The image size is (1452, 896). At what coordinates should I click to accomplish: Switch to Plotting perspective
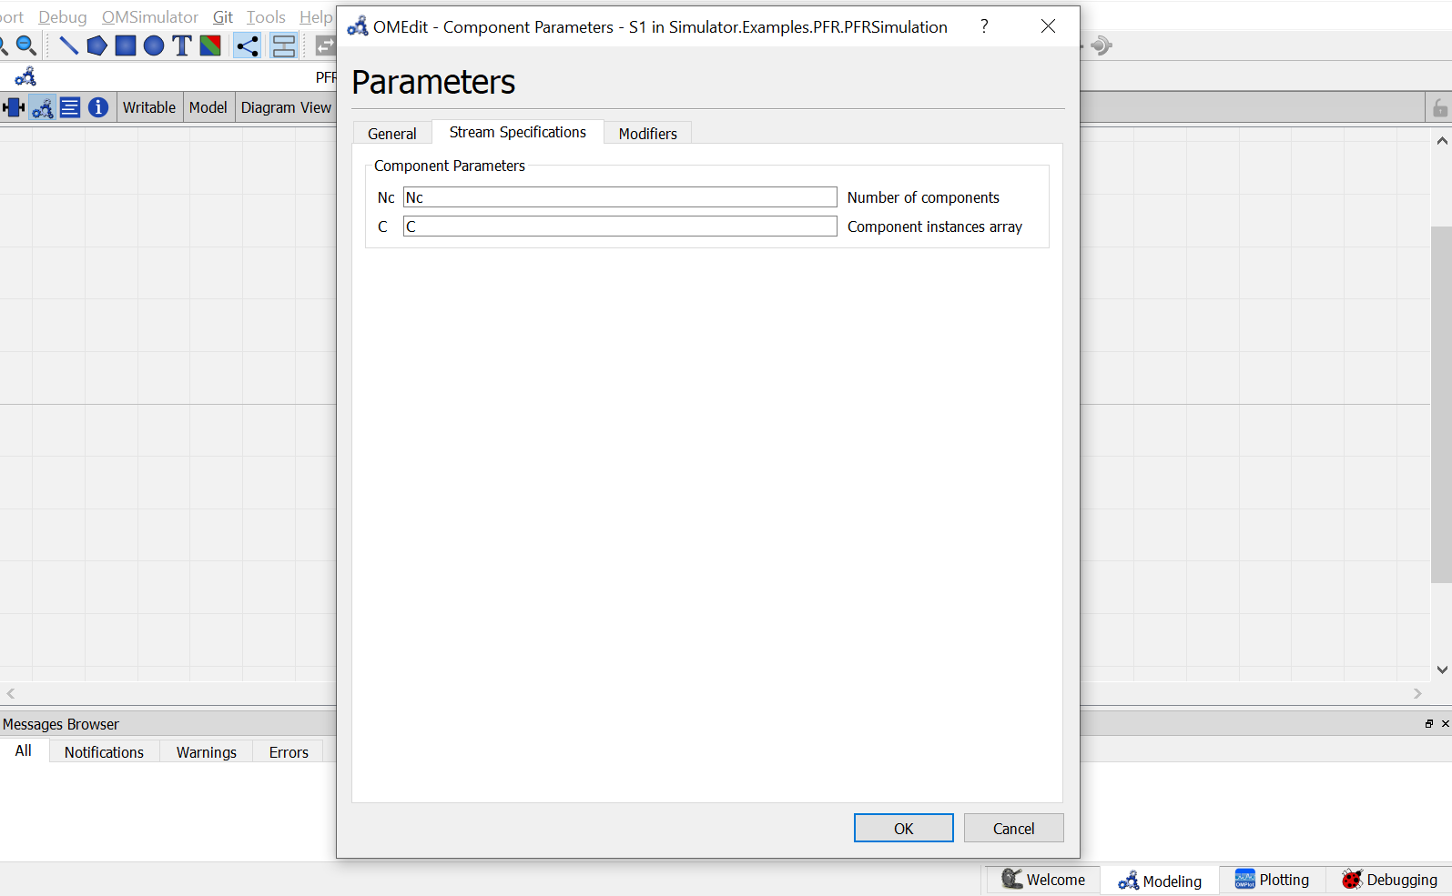[x=1272, y=880]
